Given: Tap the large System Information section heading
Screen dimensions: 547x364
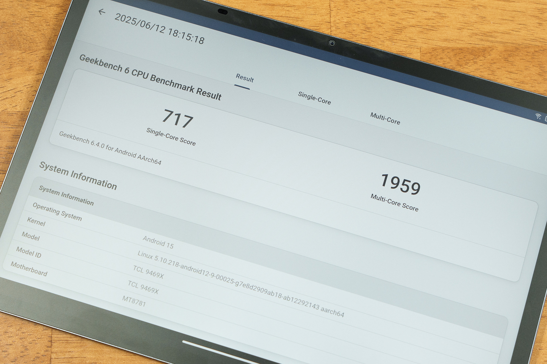Looking at the screenshot, I should pyautogui.click(x=78, y=175).
